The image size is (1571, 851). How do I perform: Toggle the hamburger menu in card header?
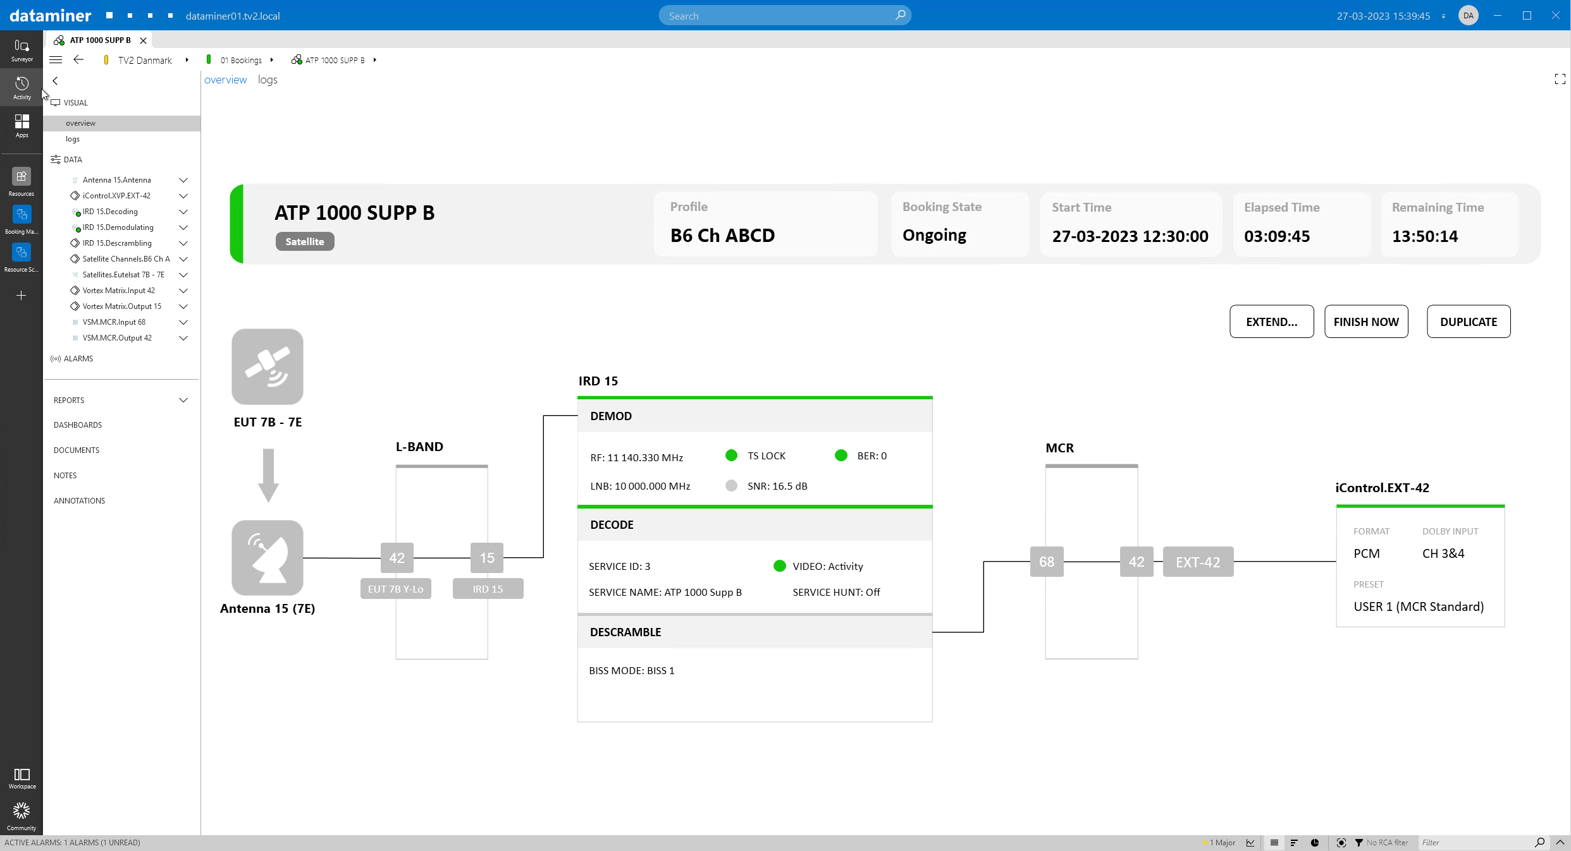point(56,60)
